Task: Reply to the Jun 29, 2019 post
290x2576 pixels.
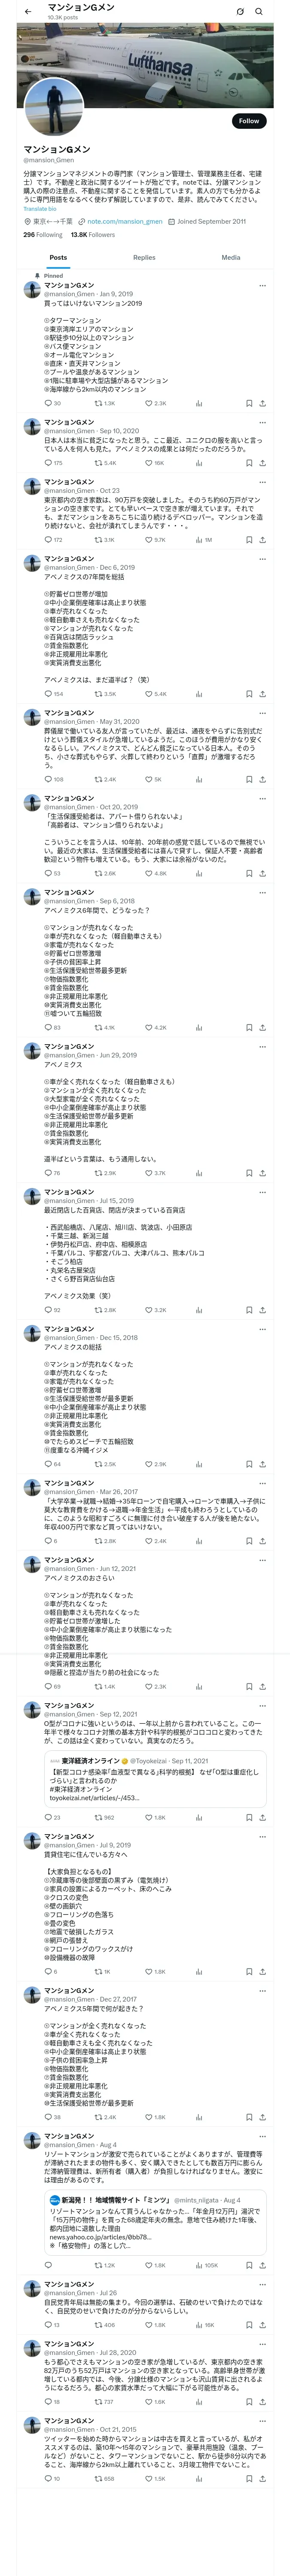Action: [47, 1173]
